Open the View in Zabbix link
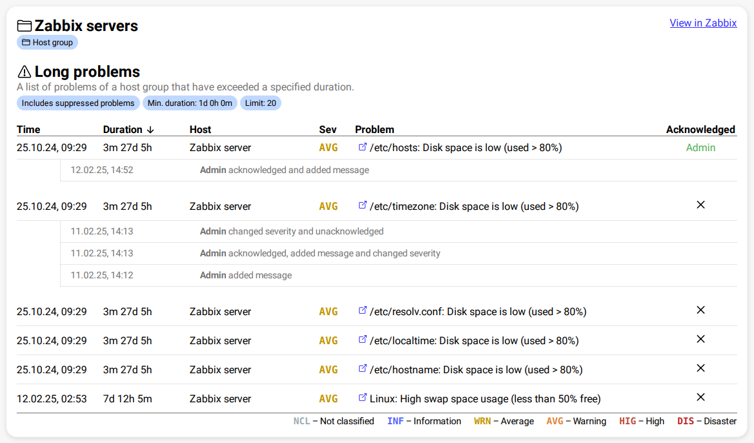This screenshot has width=754, height=443. click(x=703, y=23)
